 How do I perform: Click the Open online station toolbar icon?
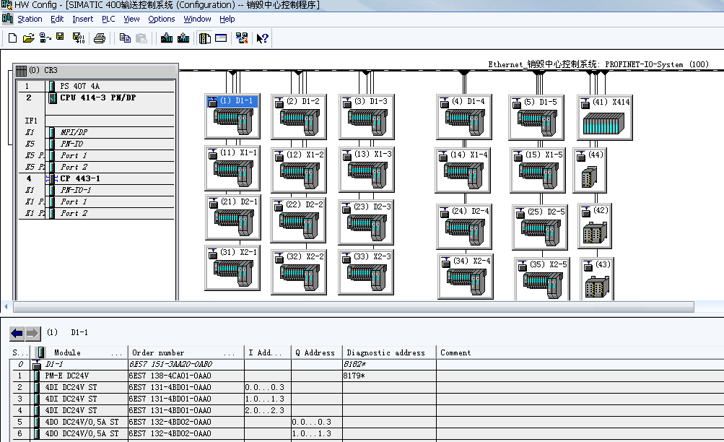pos(45,38)
